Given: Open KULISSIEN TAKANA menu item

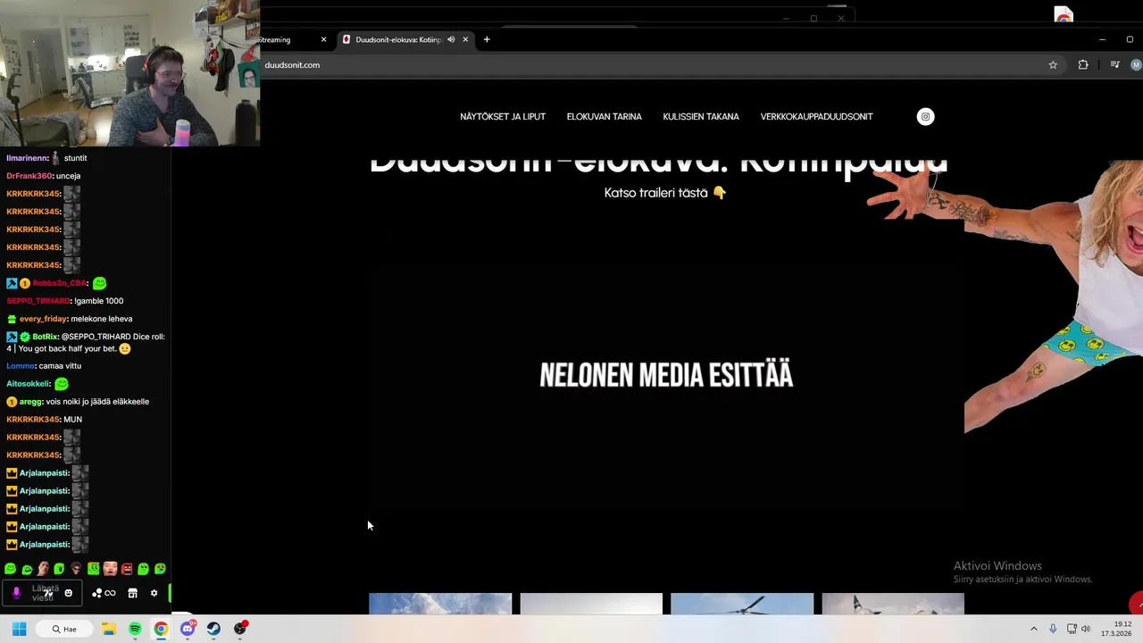Looking at the screenshot, I should 701,117.
